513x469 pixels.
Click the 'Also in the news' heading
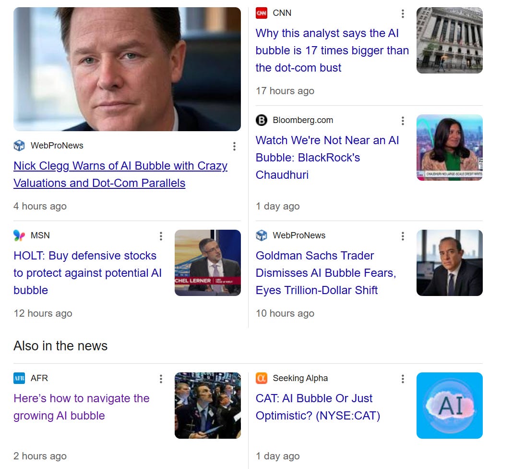pos(60,346)
